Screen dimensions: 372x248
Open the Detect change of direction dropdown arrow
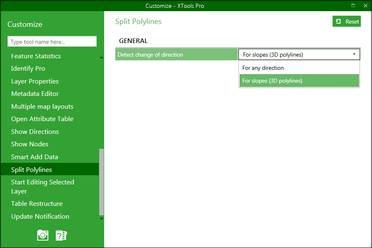pos(354,54)
